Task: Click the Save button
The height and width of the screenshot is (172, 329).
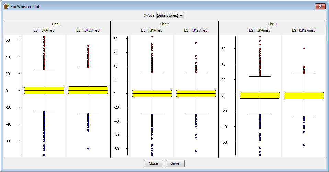Action: coord(175,164)
